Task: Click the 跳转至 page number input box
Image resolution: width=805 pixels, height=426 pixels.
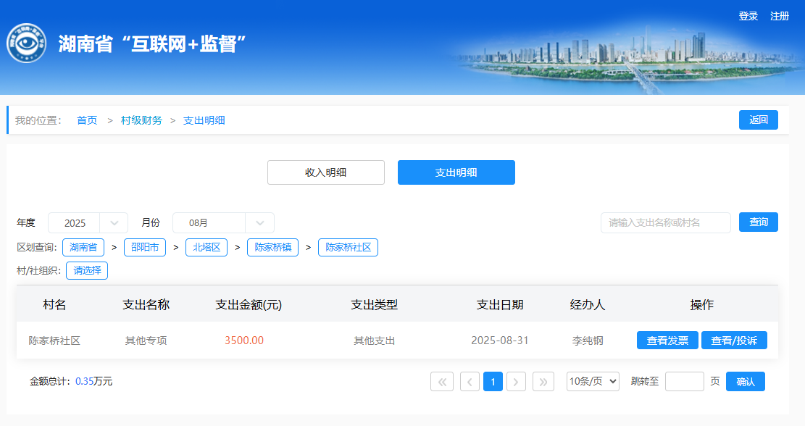Action: [x=684, y=382]
